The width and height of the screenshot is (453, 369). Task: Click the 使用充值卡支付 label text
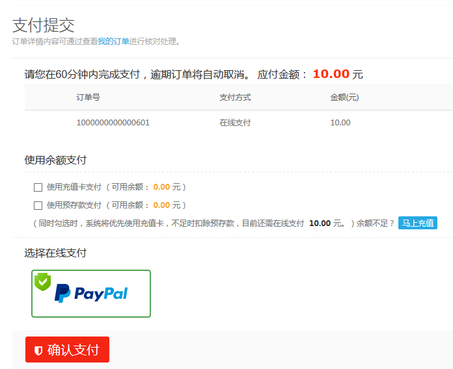pos(74,187)
